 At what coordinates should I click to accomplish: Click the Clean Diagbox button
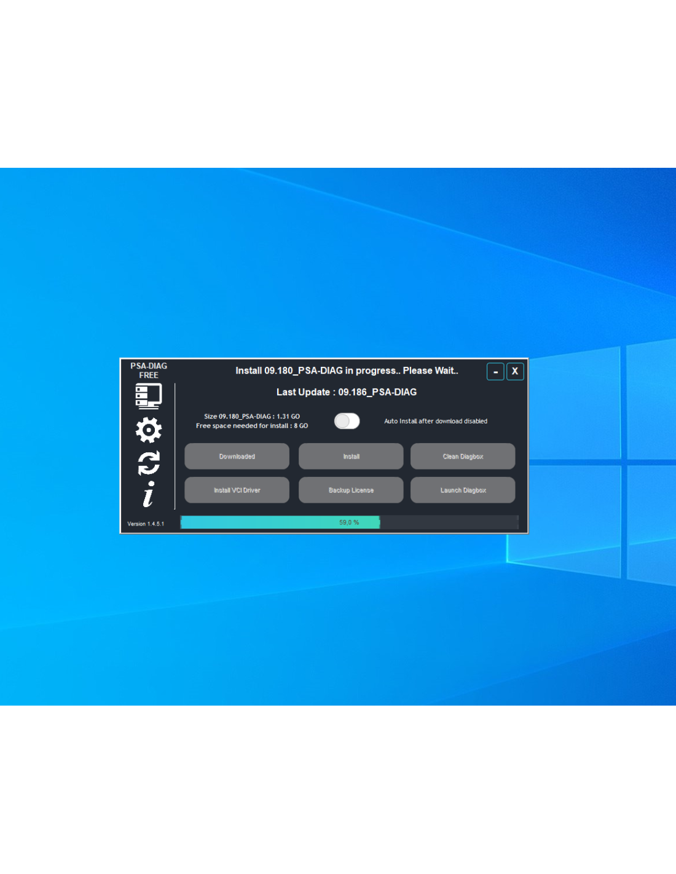pyautogui.click(x=463, y=456)
